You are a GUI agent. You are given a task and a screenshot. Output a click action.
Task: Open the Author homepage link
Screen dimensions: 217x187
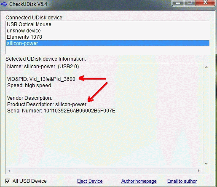coord(139,181)
